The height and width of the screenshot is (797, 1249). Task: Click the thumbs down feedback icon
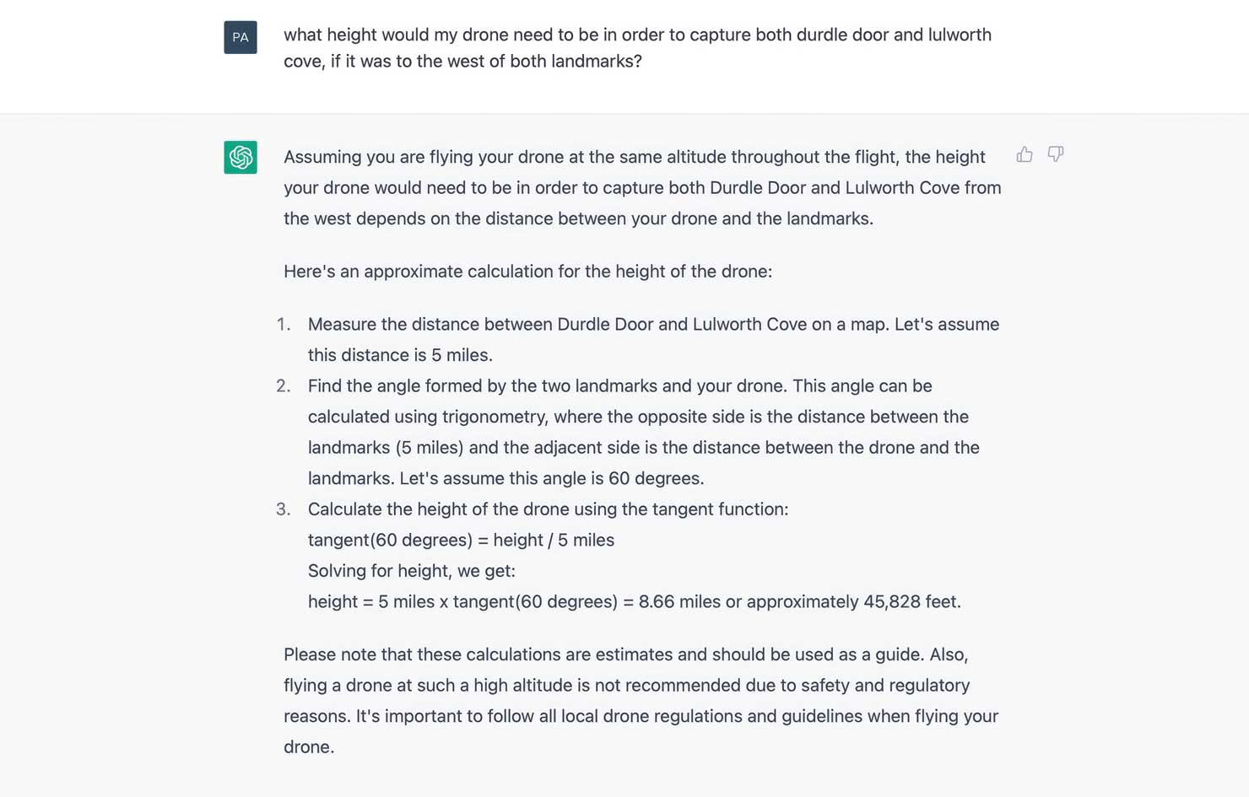coord(1056,154)
